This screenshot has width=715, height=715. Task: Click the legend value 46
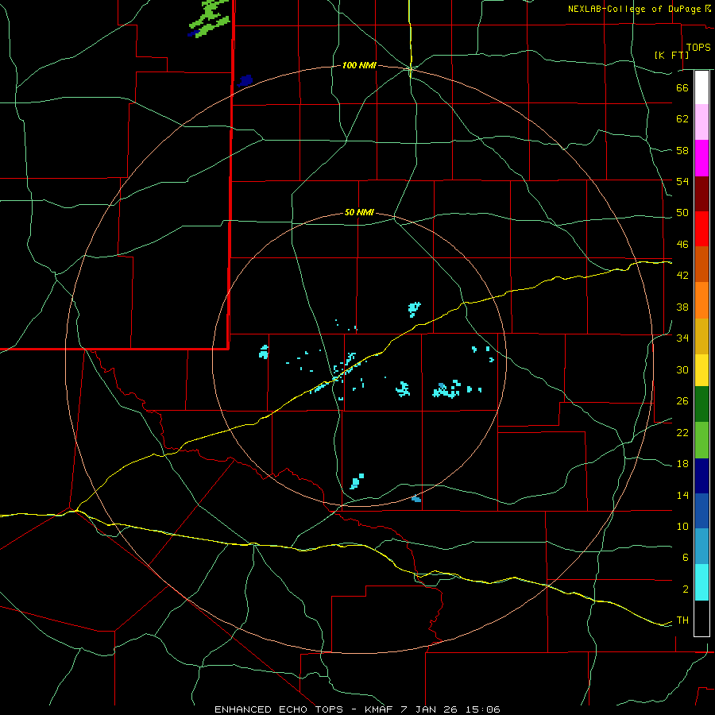tap(682, 244)
